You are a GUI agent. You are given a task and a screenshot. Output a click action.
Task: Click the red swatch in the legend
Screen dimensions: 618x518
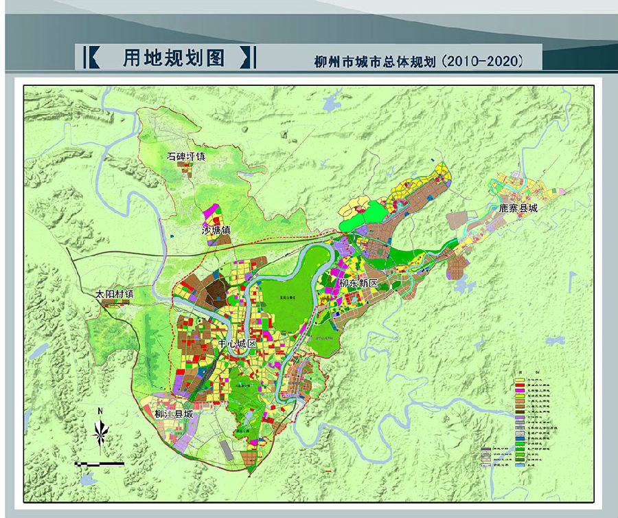click(520, 386)
